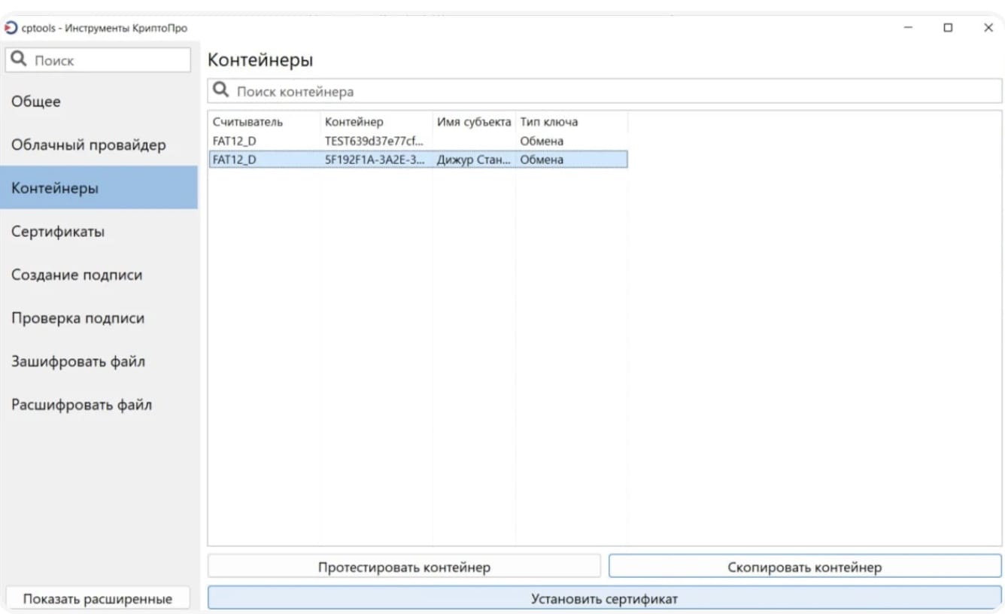
Task: Sort by Считыватель column header
Action: click(248, 122)
